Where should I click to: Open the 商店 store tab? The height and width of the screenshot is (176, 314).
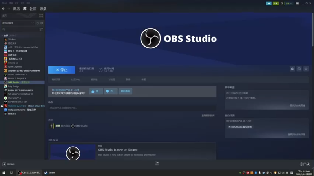[16, 9]
